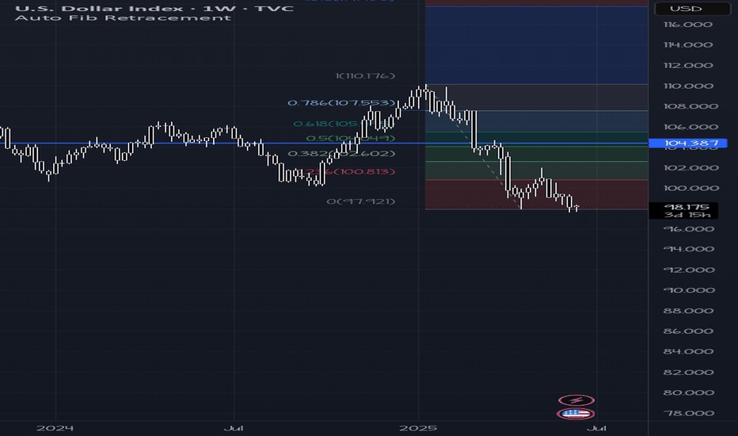Click the 0.236(100.813) Fib level label

click(345, 171)
